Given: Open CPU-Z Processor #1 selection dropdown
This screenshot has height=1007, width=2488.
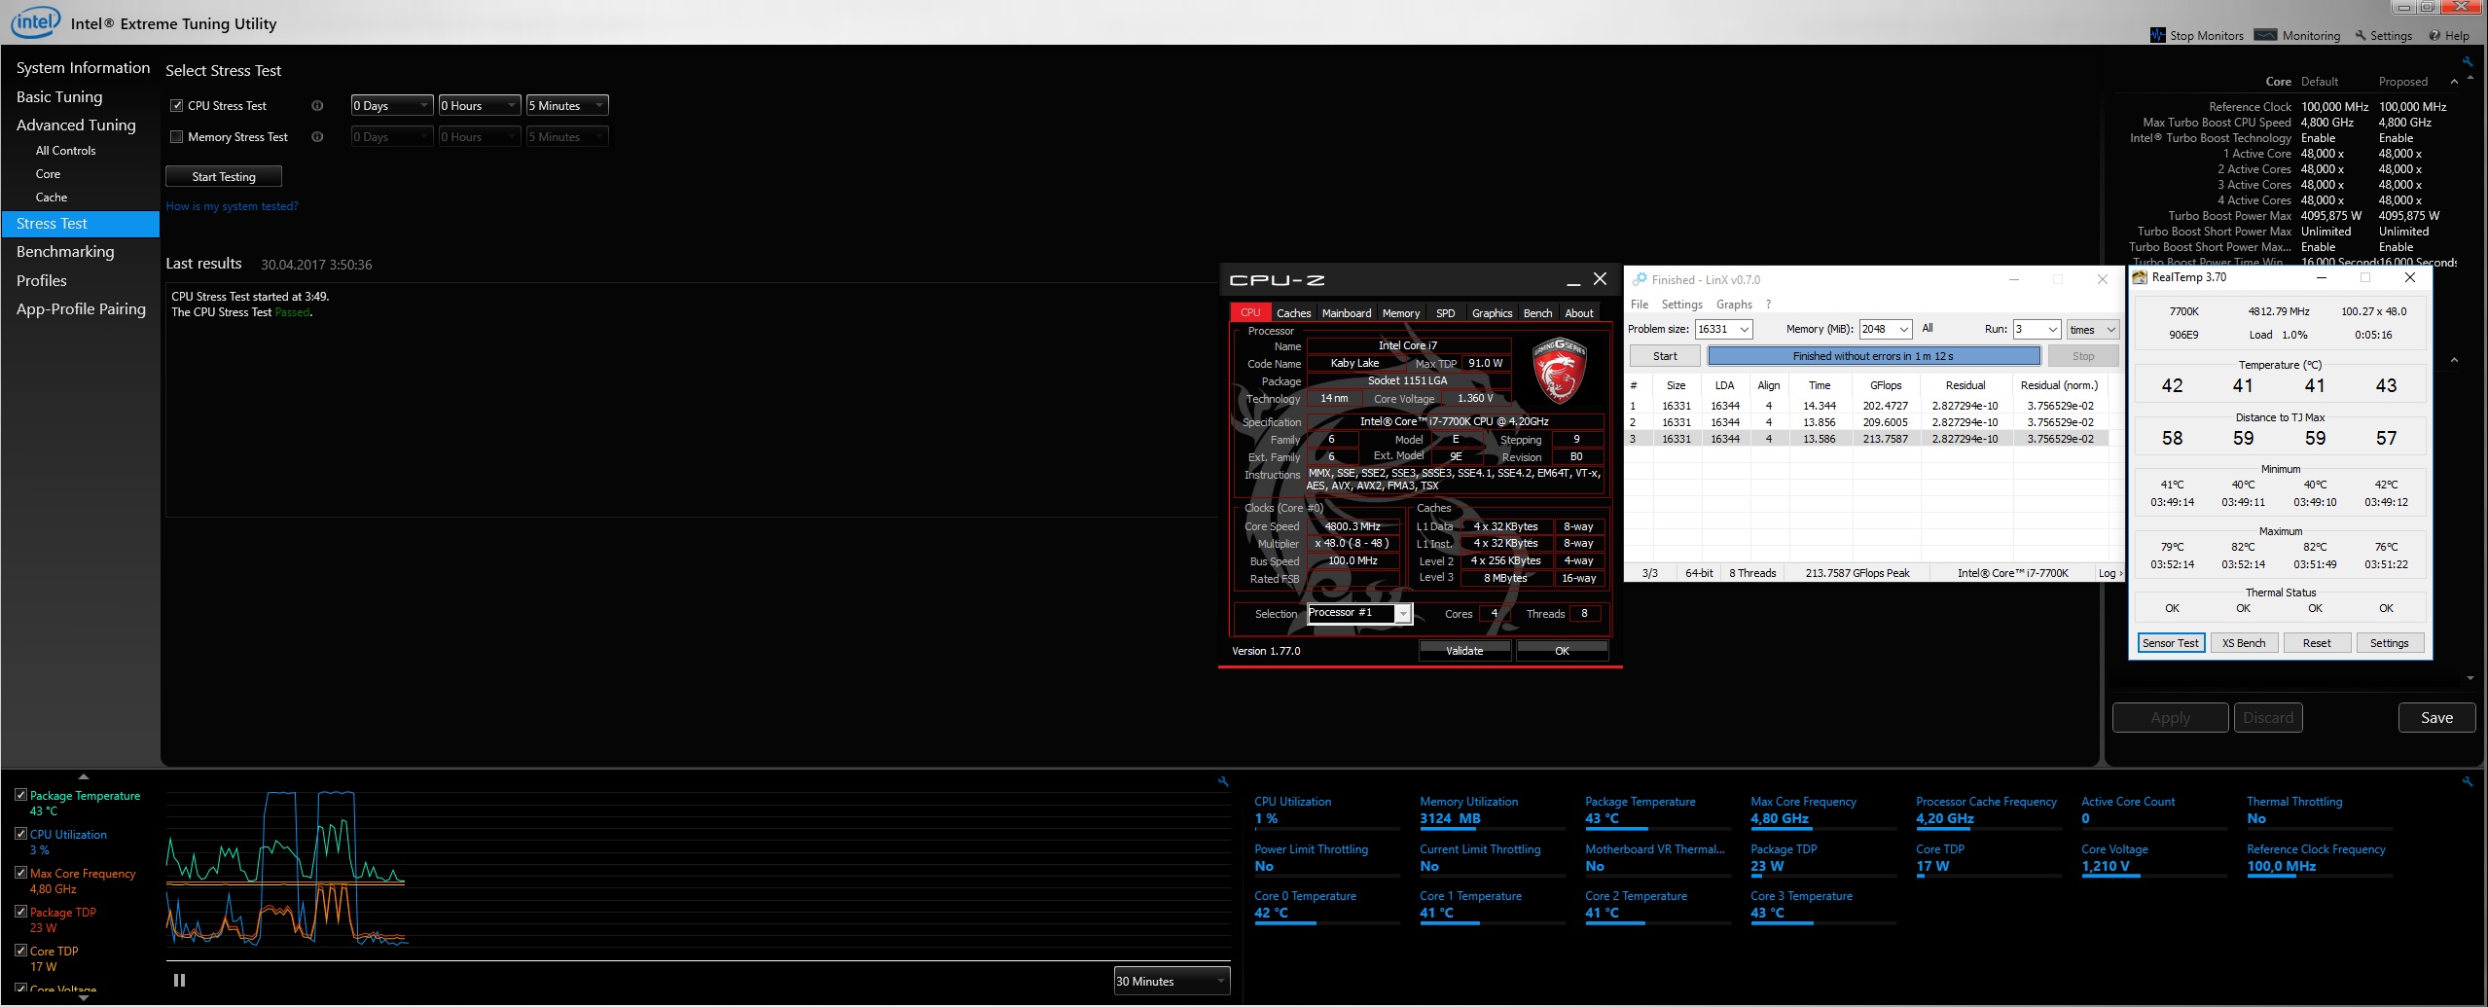Looking at the screenshot, I should (x=1359, y=613).
